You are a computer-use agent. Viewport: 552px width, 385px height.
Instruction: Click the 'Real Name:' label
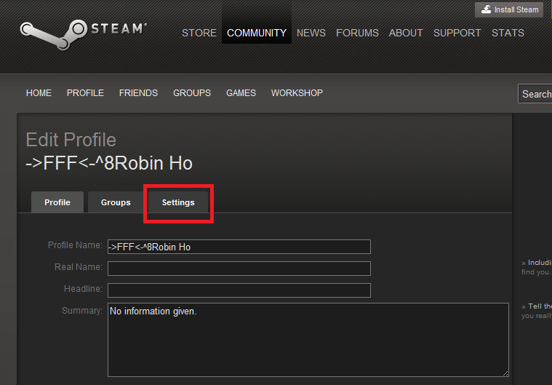pos(78,267)
